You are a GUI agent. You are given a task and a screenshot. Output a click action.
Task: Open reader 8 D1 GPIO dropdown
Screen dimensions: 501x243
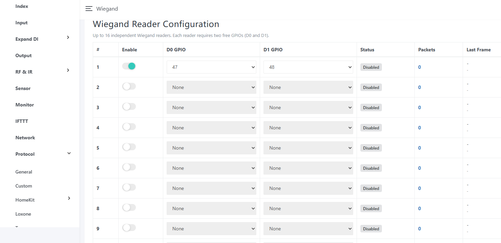click(x=308, y=208)
